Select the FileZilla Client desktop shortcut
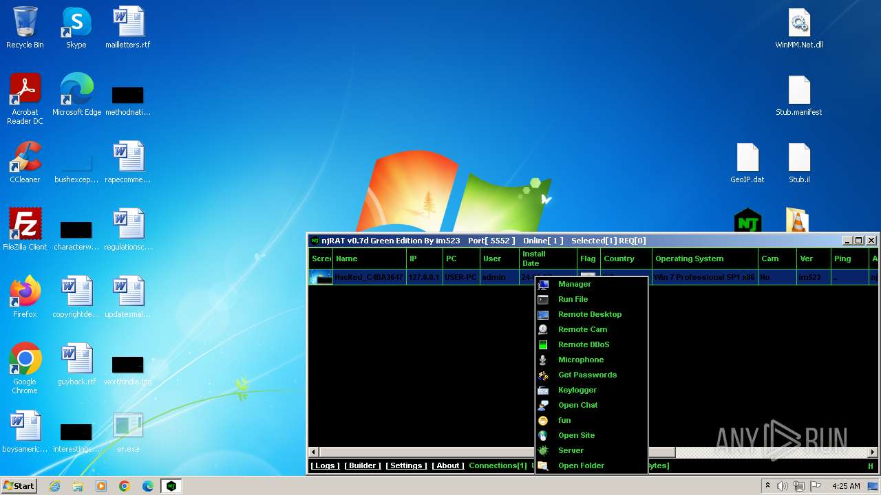Viewport: 881px width, 495px height. click(x=25, y=230)
